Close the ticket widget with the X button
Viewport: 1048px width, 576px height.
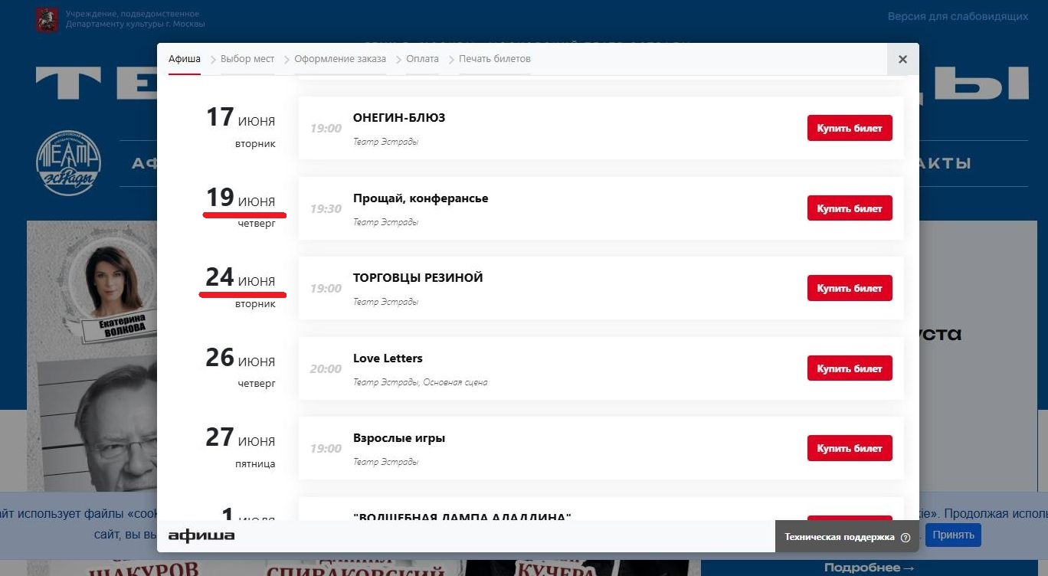(x=902, y=59)
